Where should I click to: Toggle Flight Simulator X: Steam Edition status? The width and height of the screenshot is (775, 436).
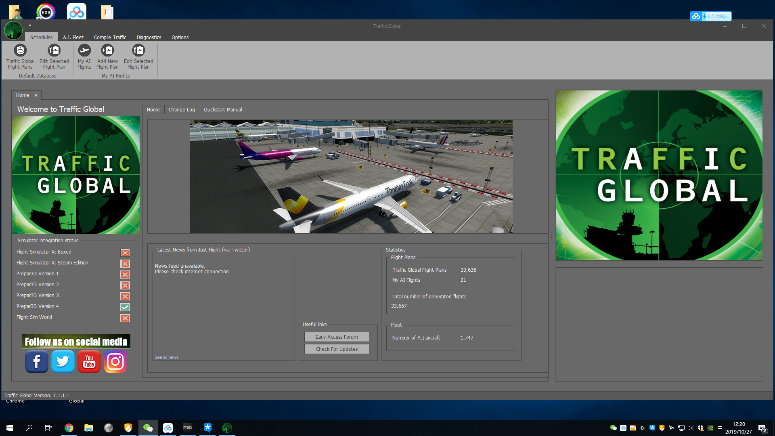[125, 264]
